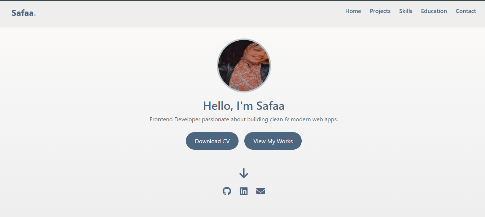Navigate to the Skills section
Viewport: 485px width, 217px height.
406,11
